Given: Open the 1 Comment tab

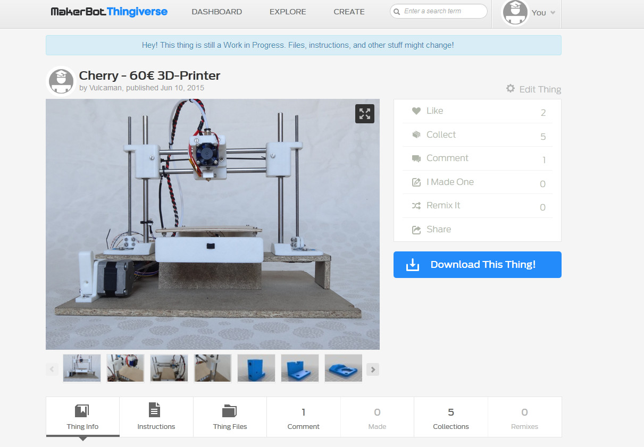Looking at the screenshot, I should (304, 417).
